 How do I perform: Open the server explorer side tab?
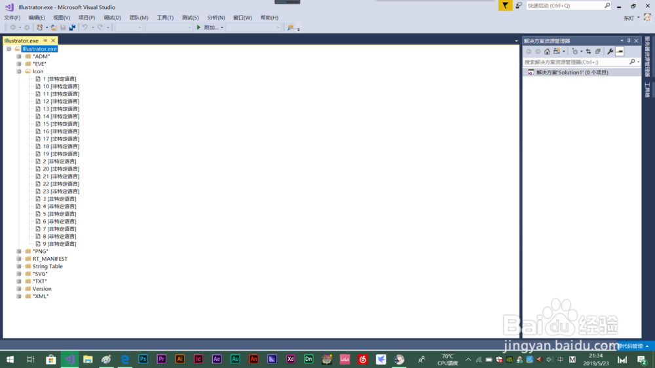pos(647,57)
